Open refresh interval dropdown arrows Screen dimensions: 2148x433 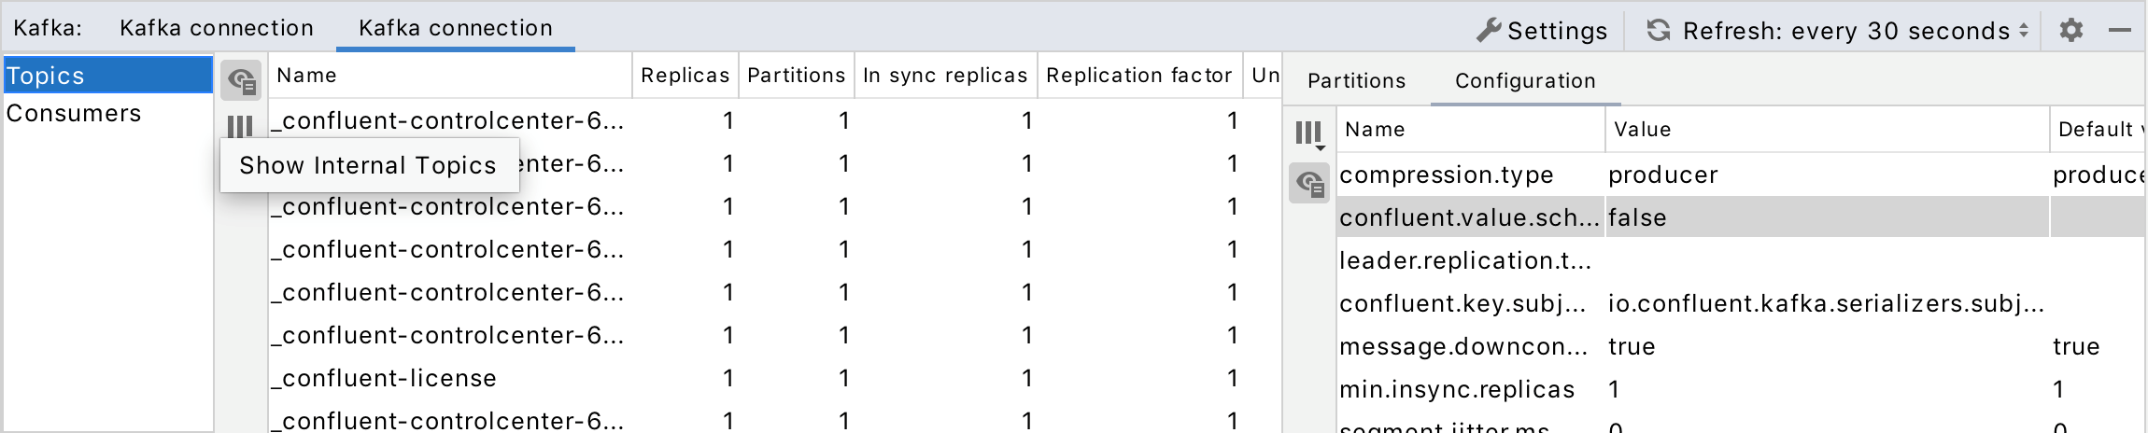click(x=2024, y=30)
